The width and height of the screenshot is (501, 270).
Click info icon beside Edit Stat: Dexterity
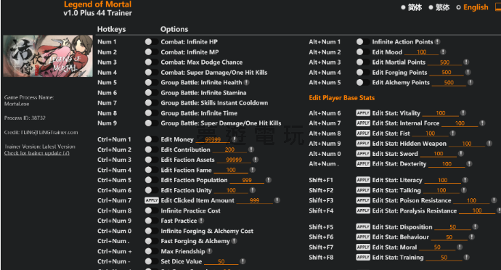coord(469,163)
